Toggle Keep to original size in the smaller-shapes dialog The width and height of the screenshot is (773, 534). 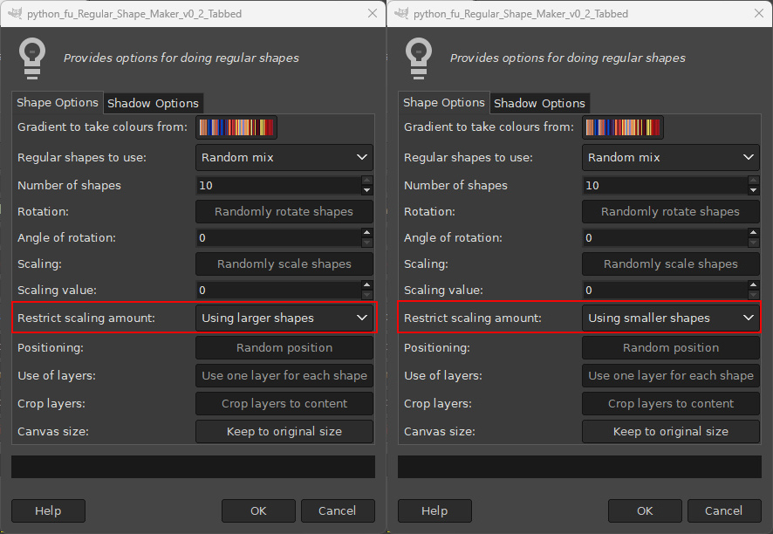tap(671, 431)
